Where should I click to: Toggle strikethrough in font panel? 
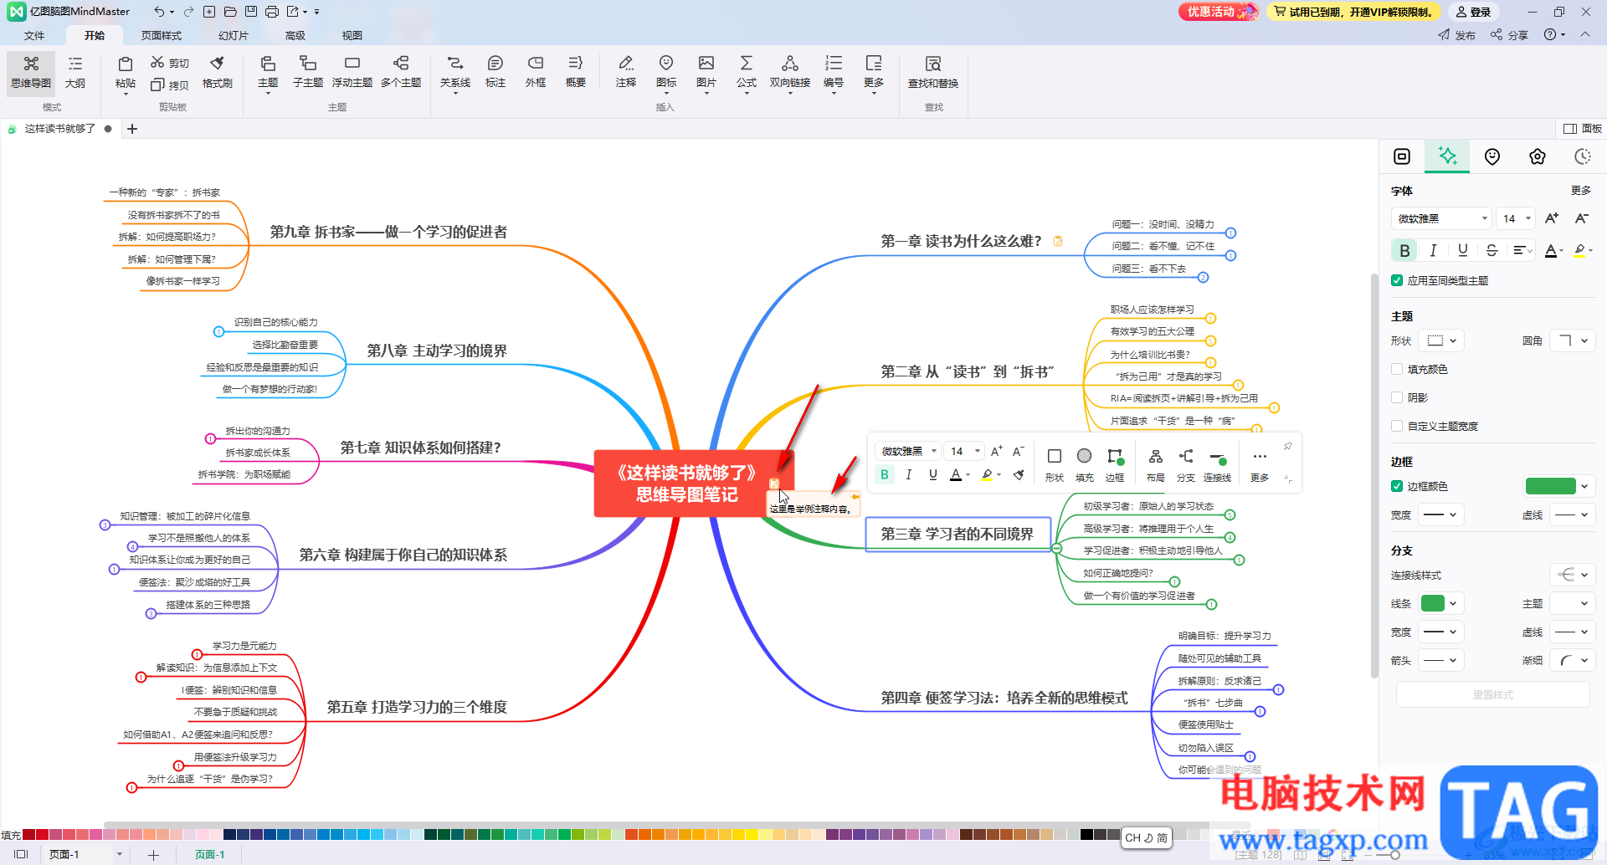point(1491,250)
